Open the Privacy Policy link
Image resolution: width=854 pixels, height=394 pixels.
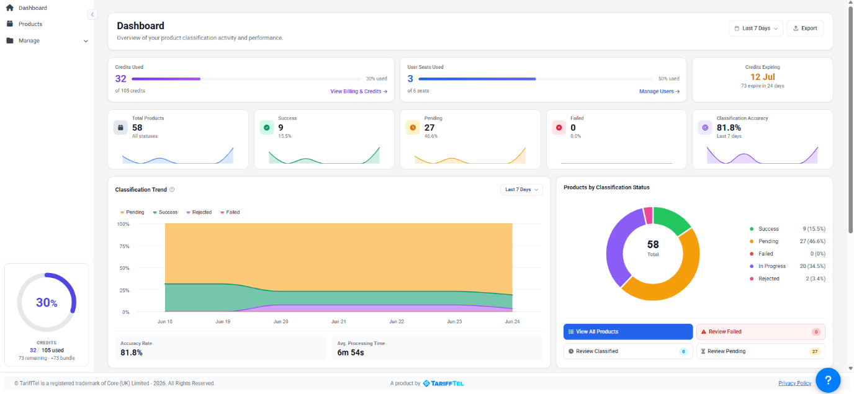tap(795, 383)
